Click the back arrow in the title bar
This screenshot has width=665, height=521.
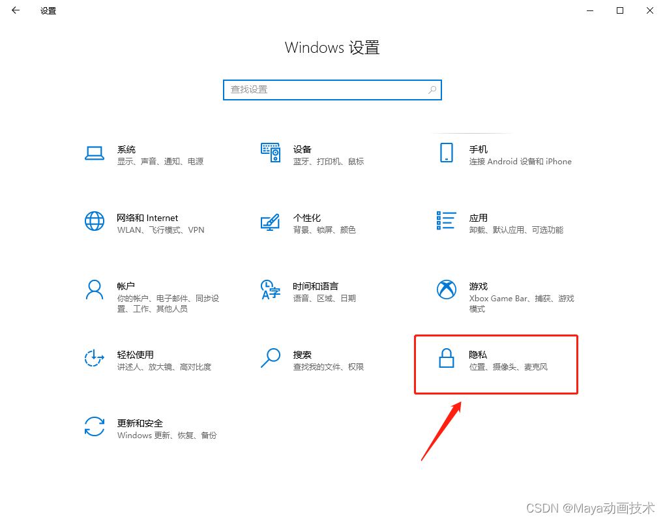[14, 10]
